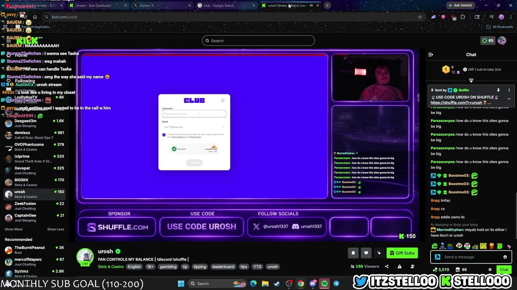The height and width of the screenshot is (290, 517).
Task: Click the green Chat send button
Action: tap(504, 269)
